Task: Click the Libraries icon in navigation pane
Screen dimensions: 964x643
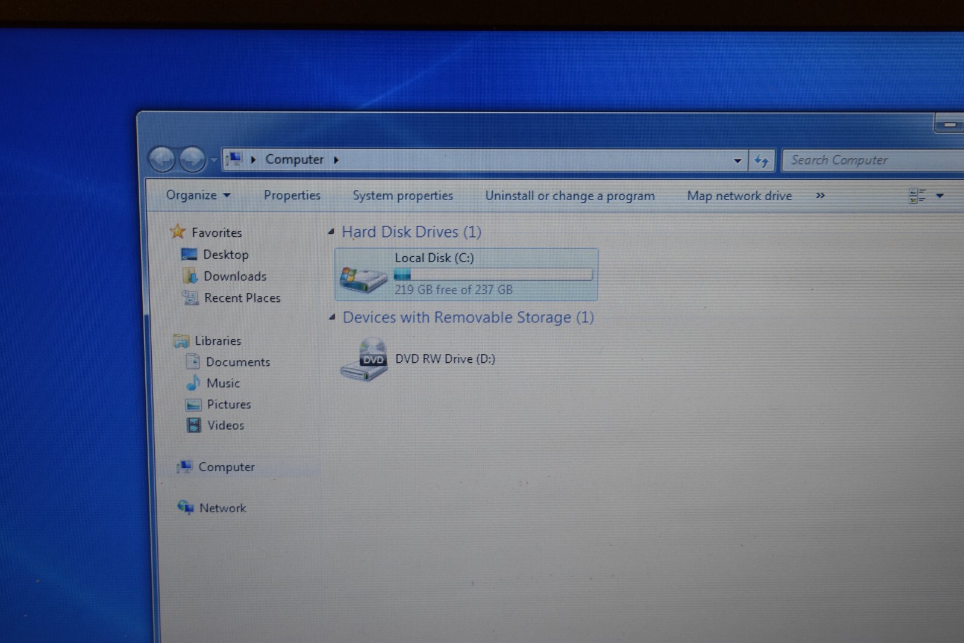Action: point(181,341)
